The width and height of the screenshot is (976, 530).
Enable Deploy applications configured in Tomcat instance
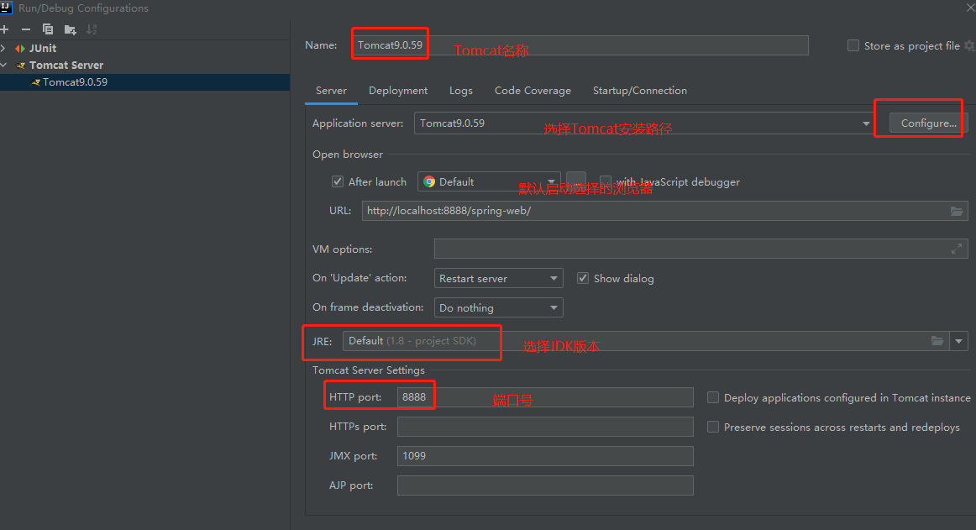coord(713,397)
